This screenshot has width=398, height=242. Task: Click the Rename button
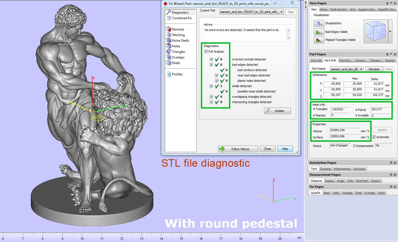click(374, 69)
